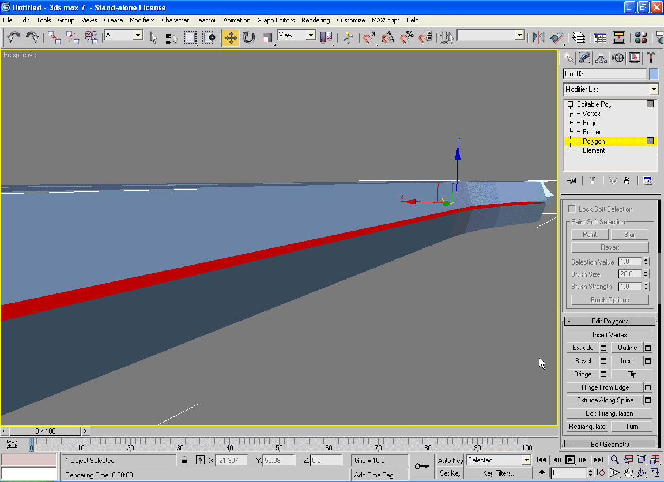The height and width of the screenshot is (482, 664).
Task: Click the Undo arrow icon
Action: click(14, 38)
